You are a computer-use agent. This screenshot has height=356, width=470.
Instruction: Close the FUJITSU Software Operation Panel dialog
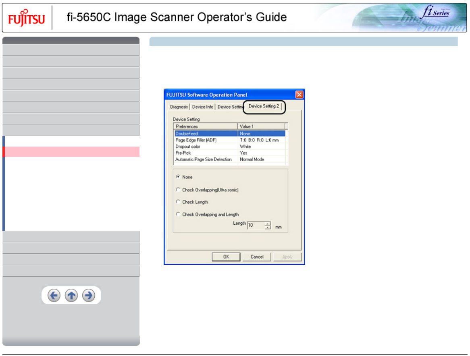click(299, 95)
